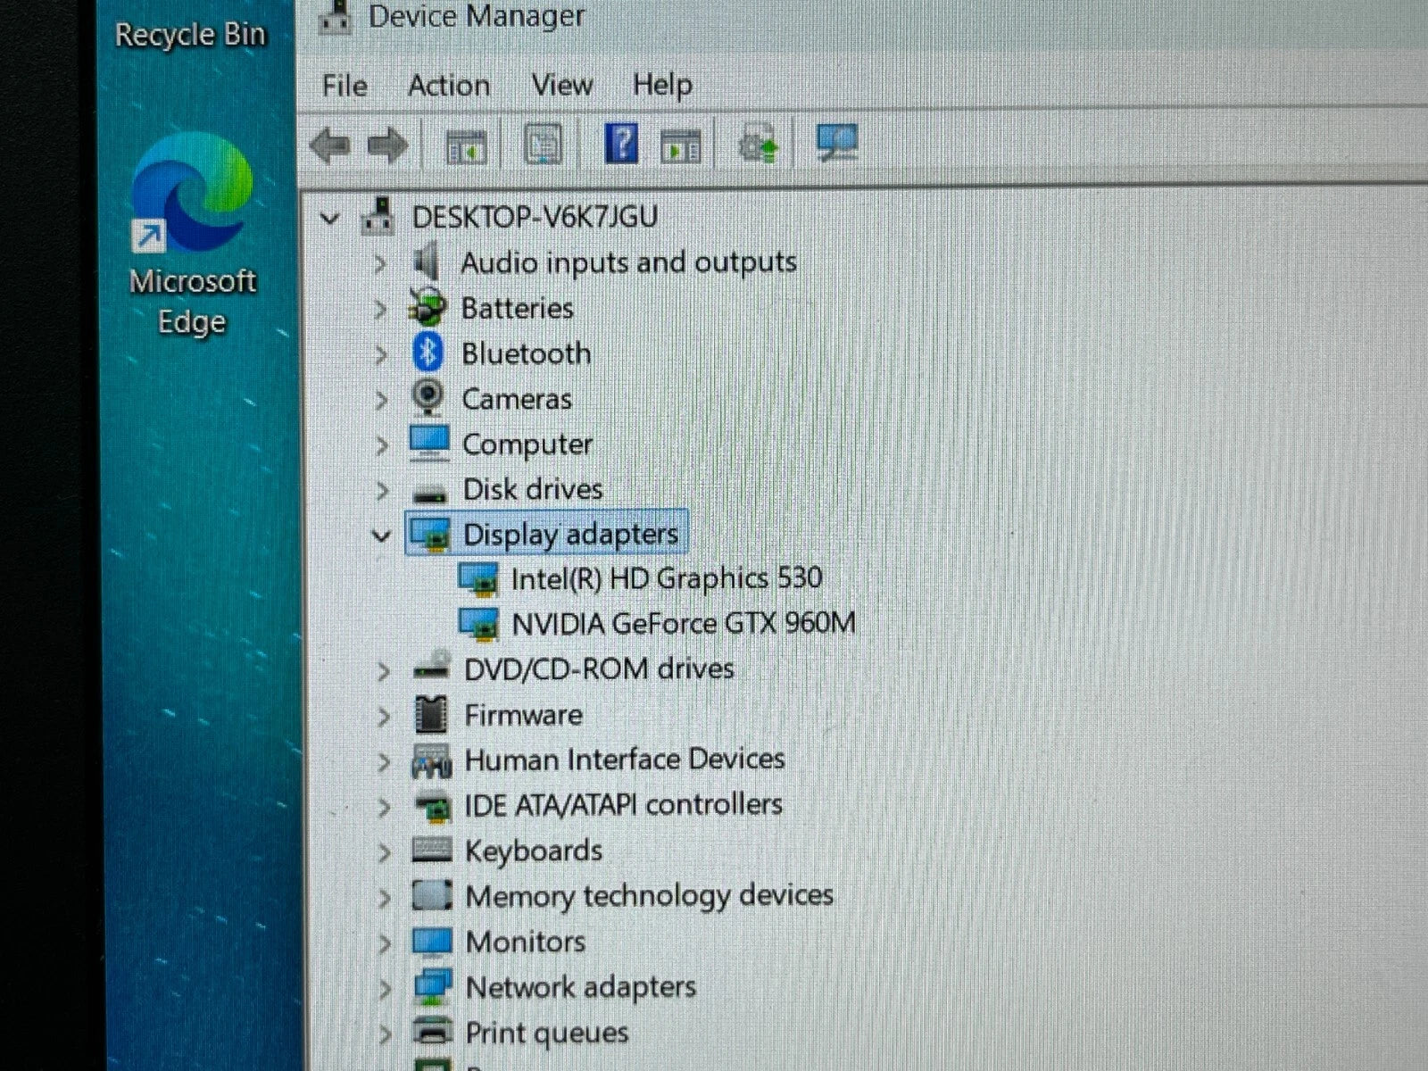
Task: Select Intel(R) HD Graphics 530 device
Action: (666, 578)
